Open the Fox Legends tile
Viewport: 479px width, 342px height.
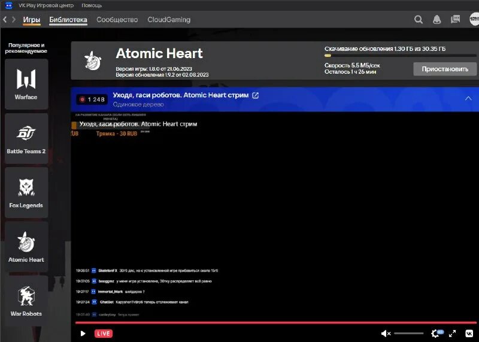coord(26,192)
